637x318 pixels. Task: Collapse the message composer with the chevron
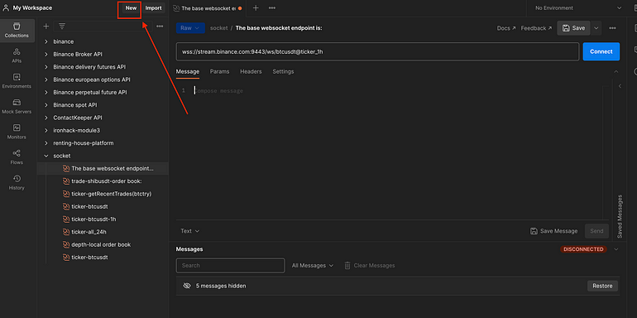pyautogui.click(x=615, y=71)
